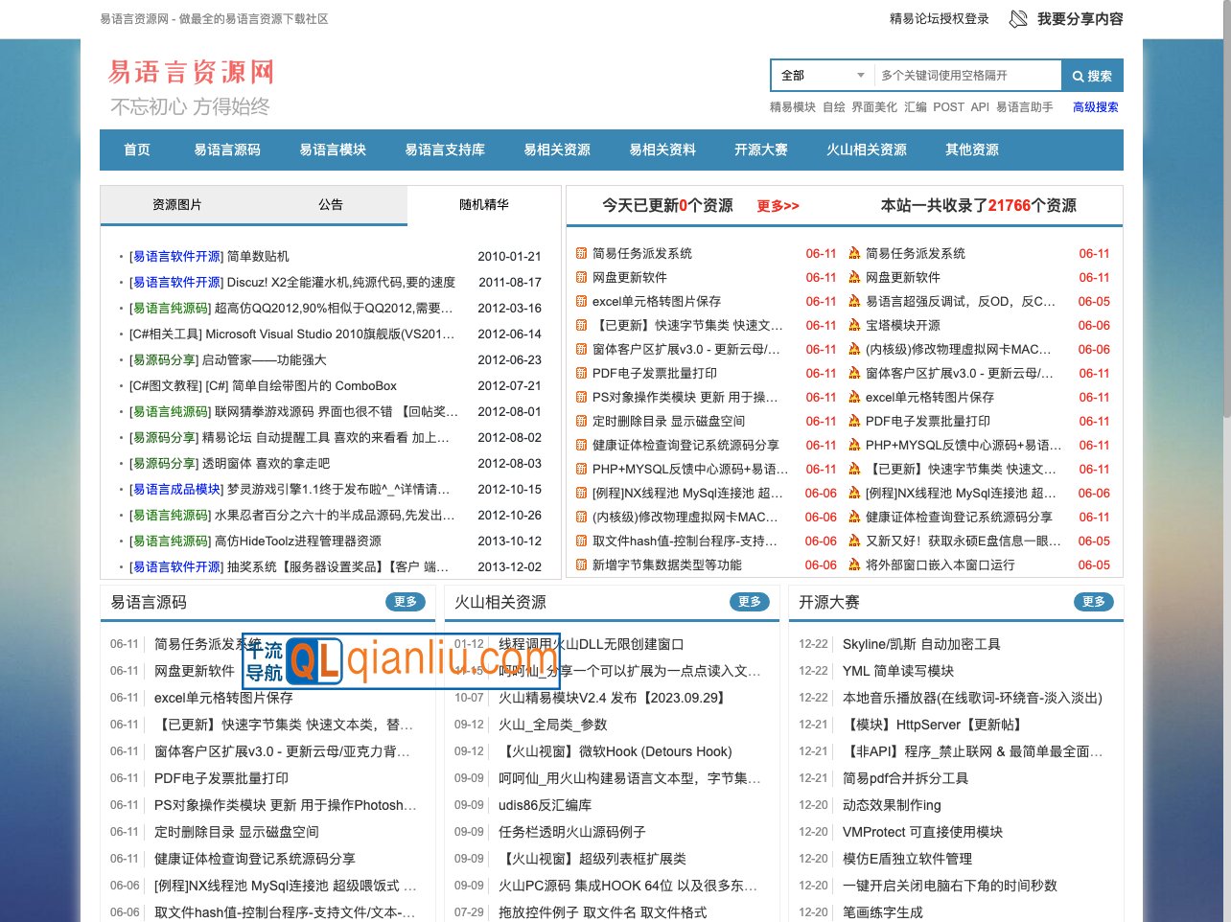
Task: Open the 火山相关资讯 navigation menu item
Action: click(x=867, y=150)
